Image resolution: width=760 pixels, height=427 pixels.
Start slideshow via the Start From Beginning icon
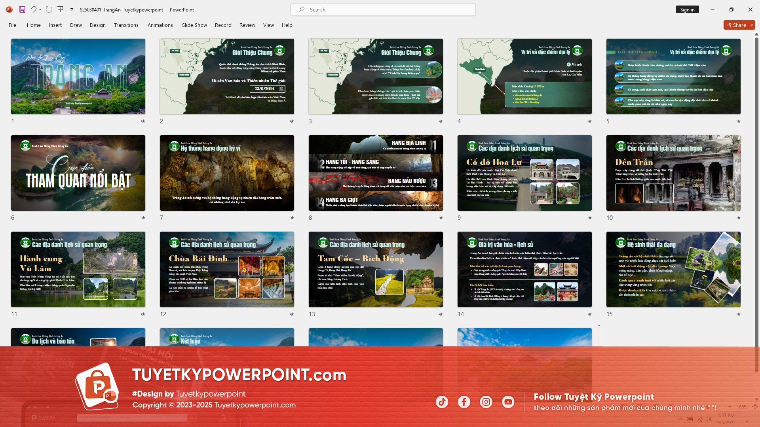point(60,9)
